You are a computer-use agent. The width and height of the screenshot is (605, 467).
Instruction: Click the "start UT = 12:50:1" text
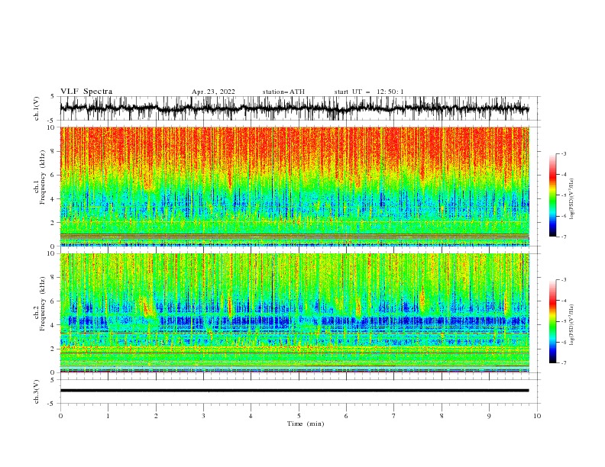click(369, 92)
